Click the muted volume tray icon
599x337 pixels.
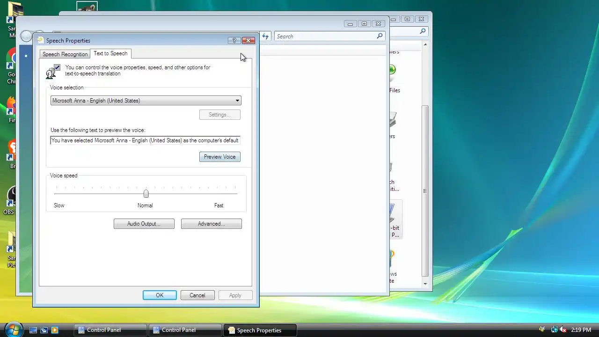(x=563, y=330)
